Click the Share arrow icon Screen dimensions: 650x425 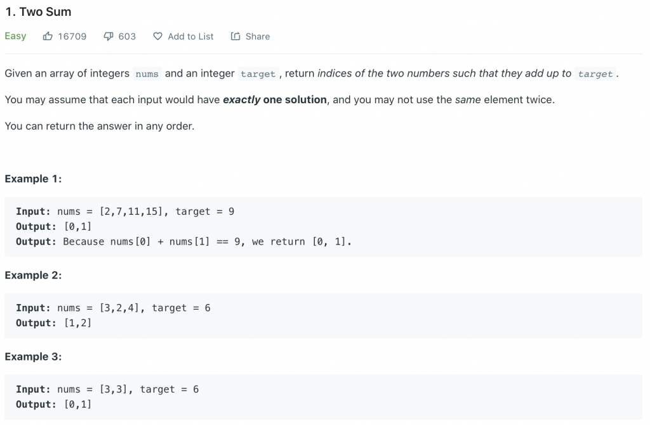[x=235, y=37]
